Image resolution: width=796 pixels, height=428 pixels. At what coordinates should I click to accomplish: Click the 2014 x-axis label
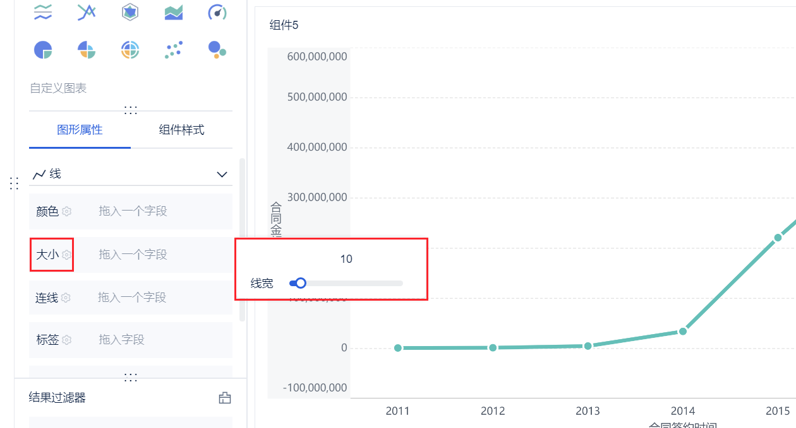[x=683, y=411]
